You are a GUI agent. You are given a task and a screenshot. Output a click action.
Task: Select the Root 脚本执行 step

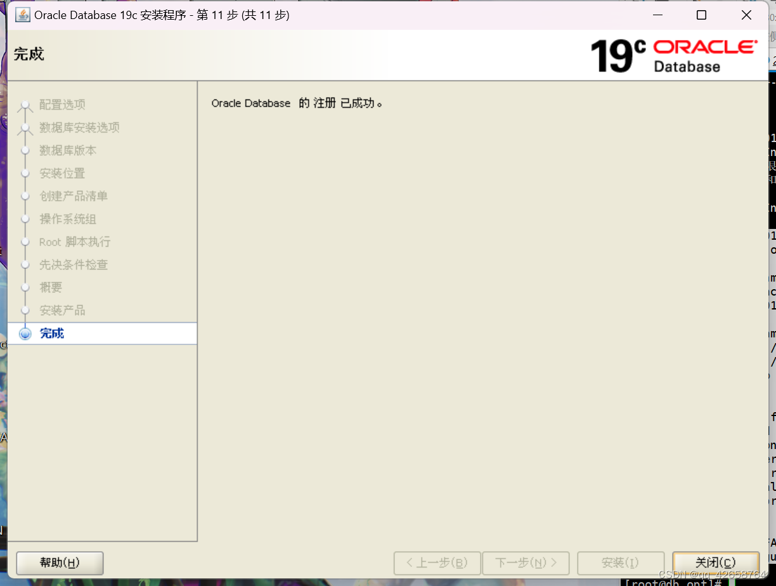coord(75,242)
